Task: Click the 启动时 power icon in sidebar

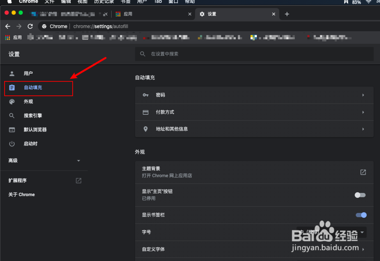Action: tap(12, 144)
